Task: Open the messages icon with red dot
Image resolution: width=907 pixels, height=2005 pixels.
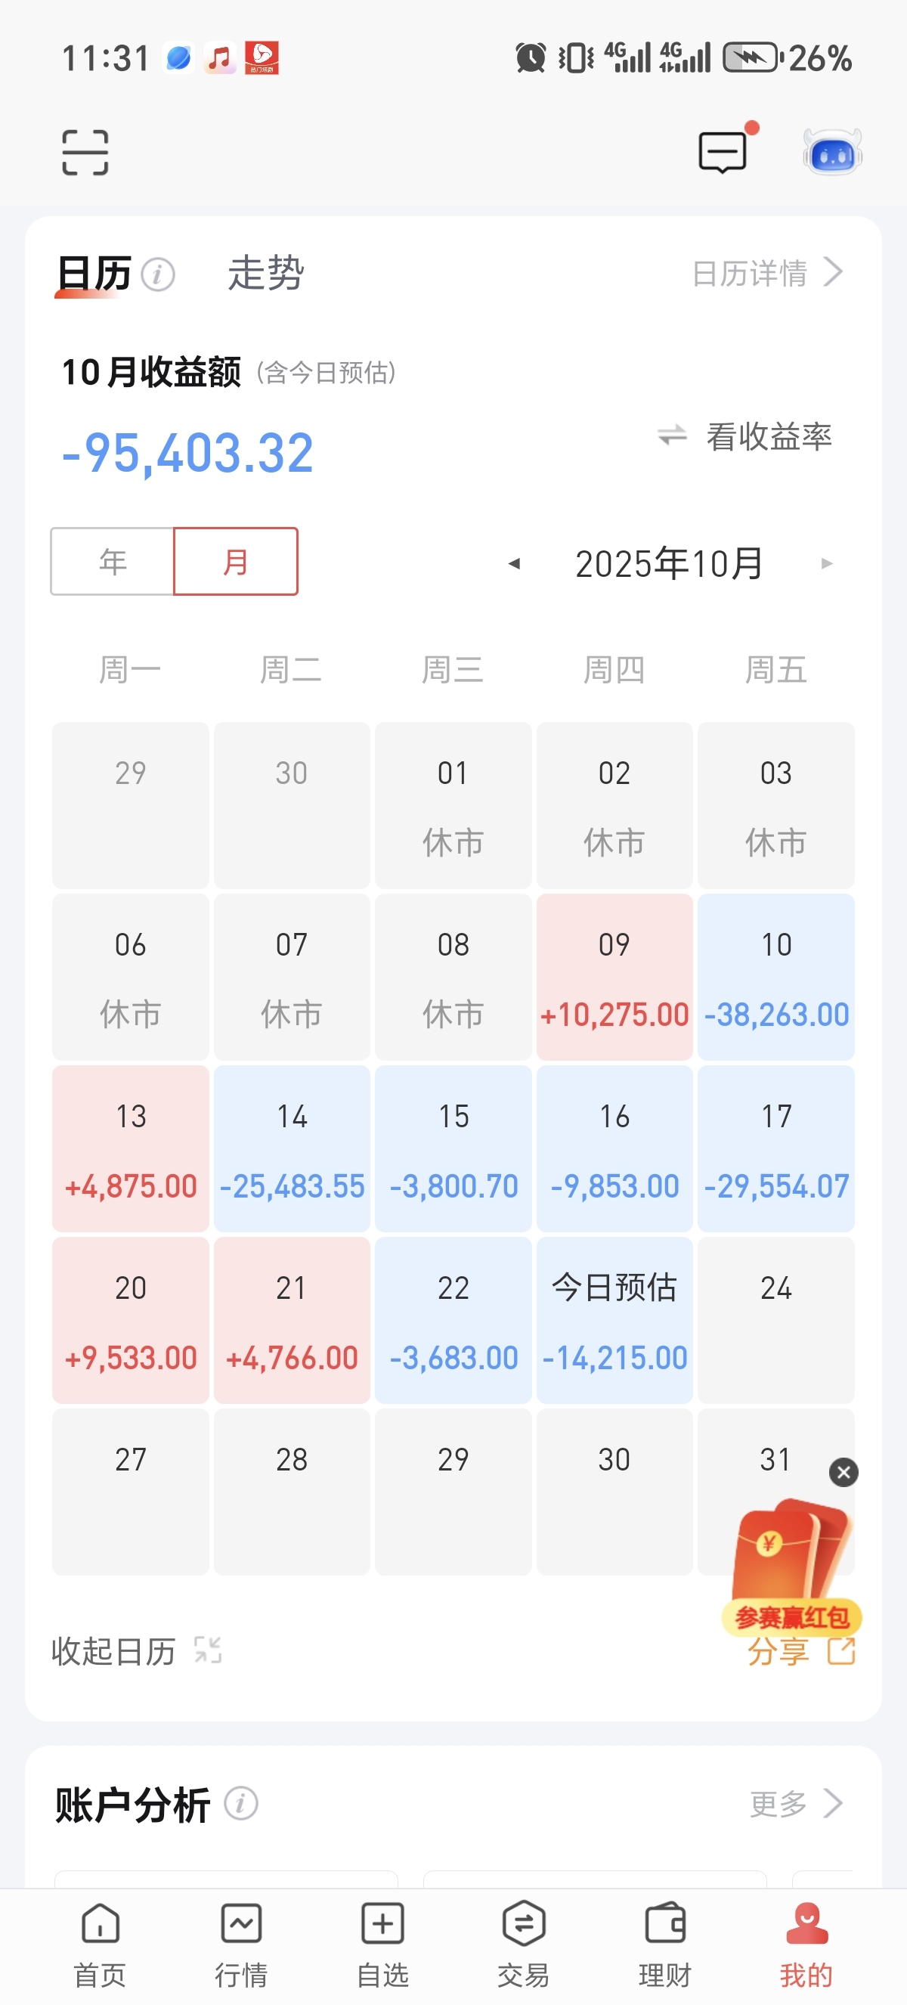Action: pyautogui.click(x=723, y=151)
